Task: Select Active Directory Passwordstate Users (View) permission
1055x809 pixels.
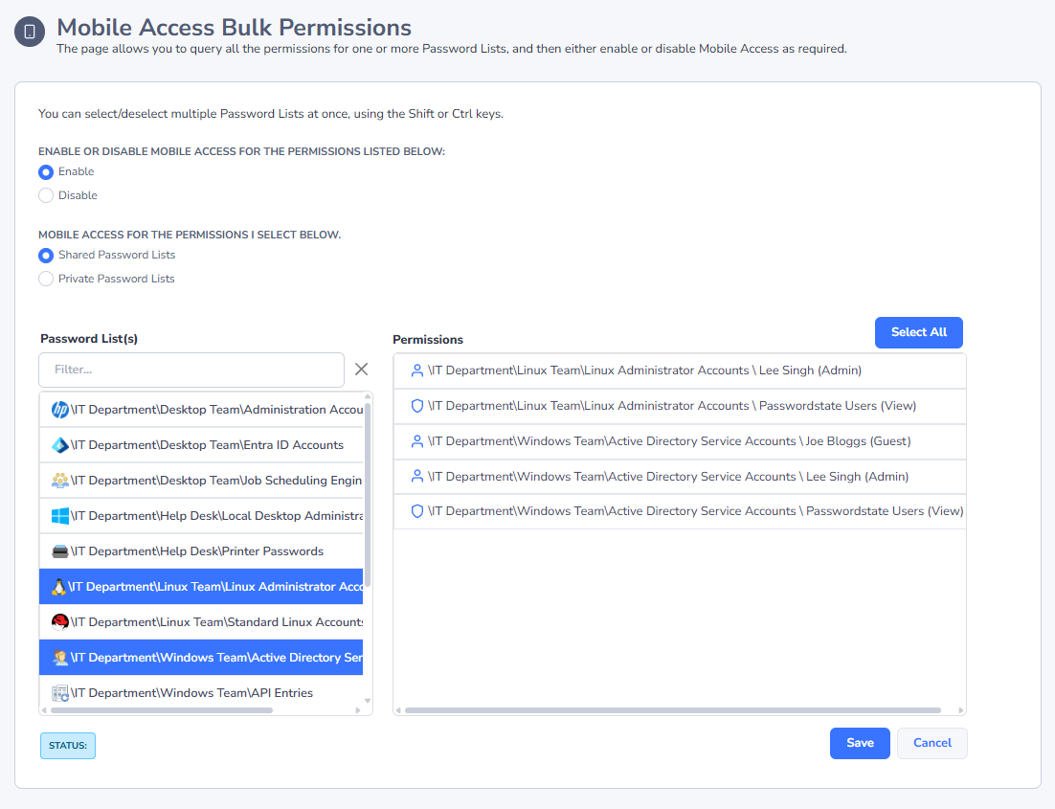Action: click(x=680, y=511)
